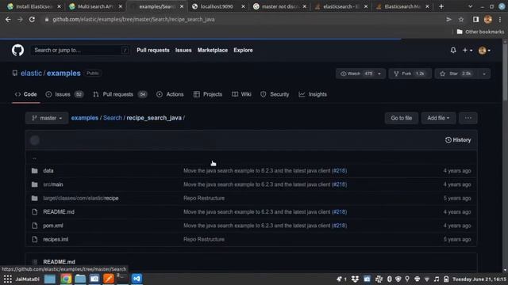
Task: Click the Watch button
Action: tap(360, 74)
